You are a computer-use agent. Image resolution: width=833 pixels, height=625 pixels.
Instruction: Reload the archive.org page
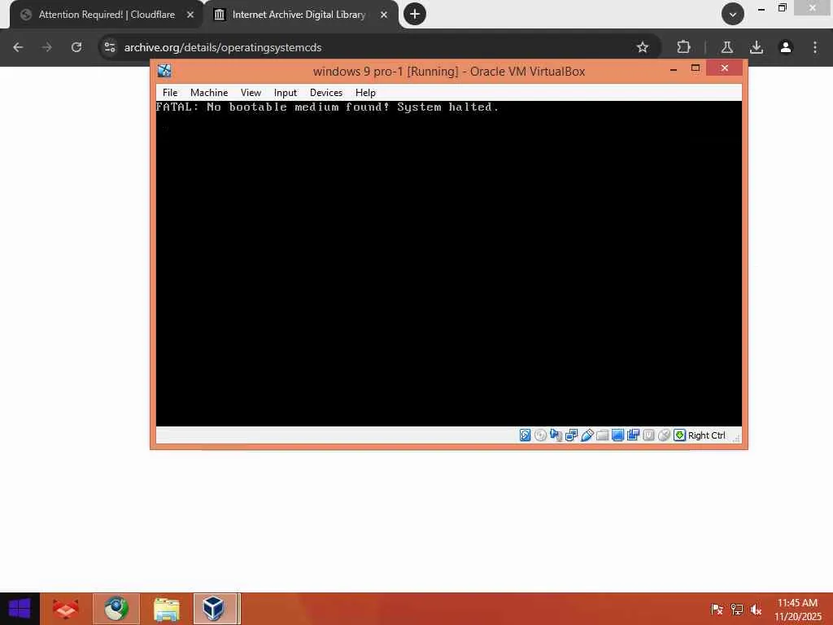tap(76, 47)
